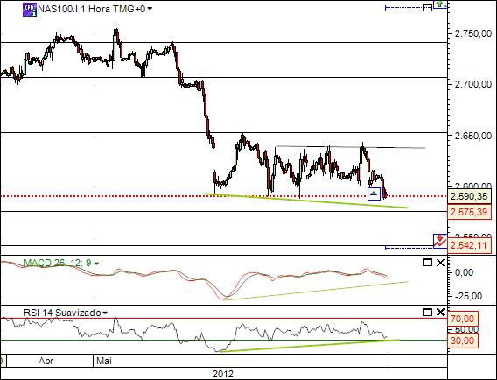Select the green trendline in the RSI panel
This screenshot has width=497, height=380.
(x=309, y=346)
